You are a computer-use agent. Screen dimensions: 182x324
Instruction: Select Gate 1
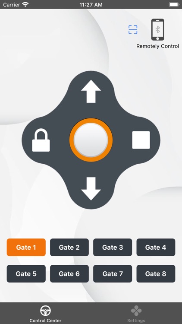[26, 248]
